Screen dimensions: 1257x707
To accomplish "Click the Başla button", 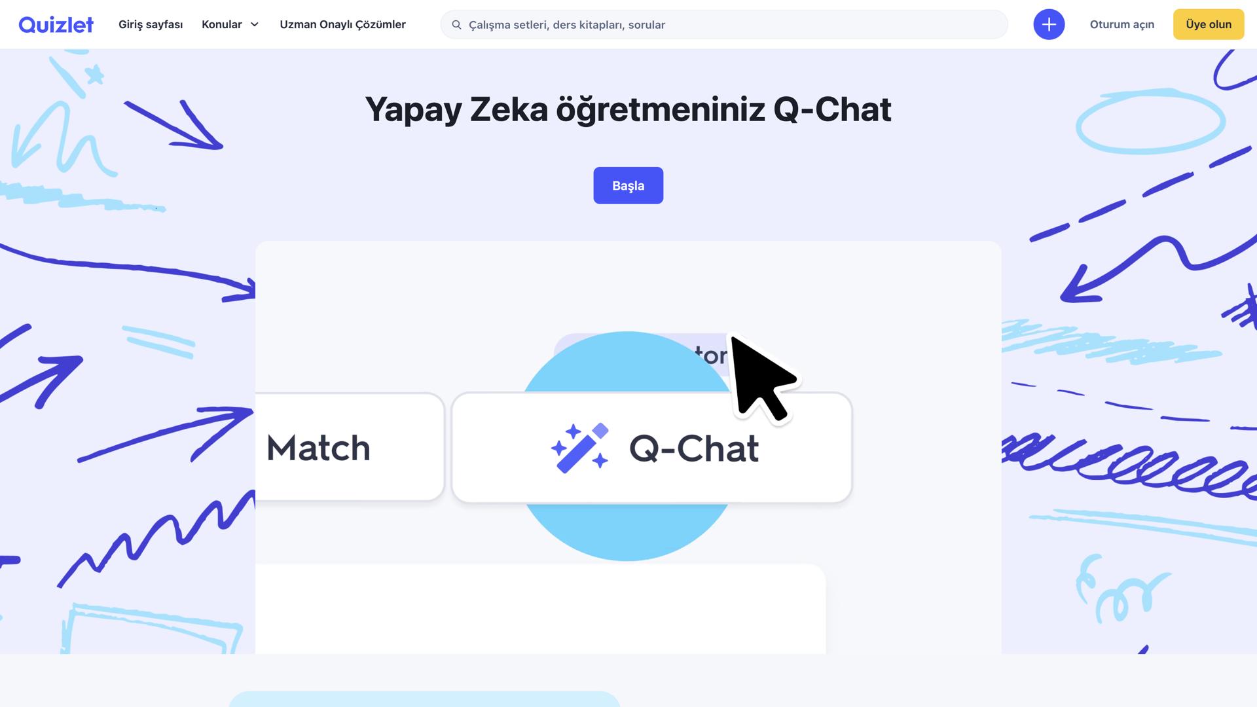I will tap(628, 185).
